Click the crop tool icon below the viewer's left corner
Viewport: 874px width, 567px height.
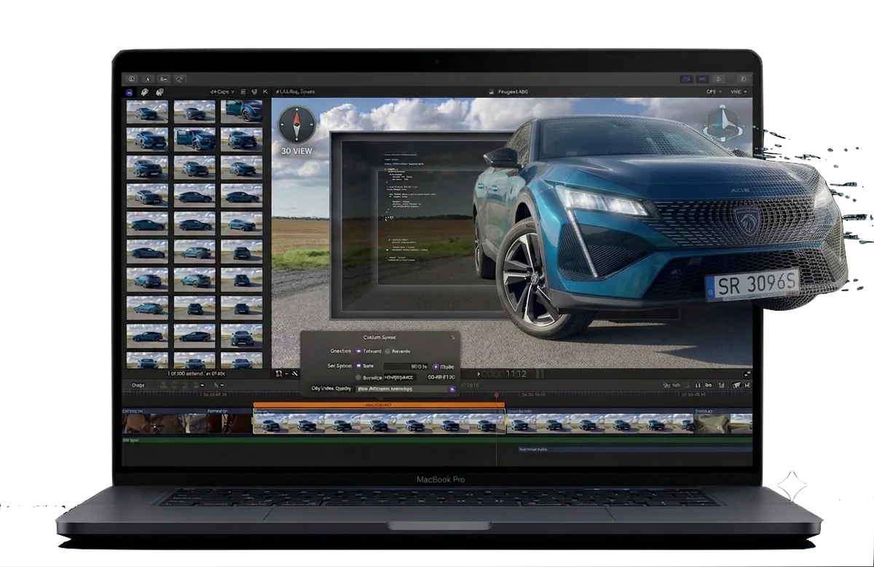pyautogui.click(x=279, y=373)
